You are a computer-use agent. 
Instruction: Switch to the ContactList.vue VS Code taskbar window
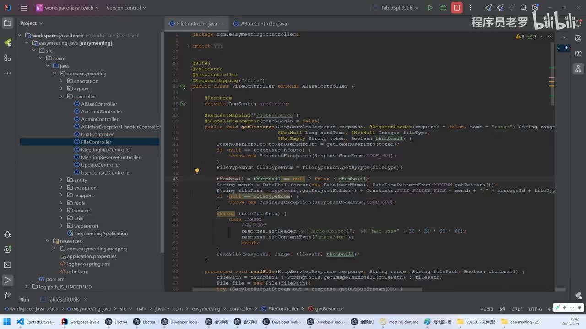coord(36,322)
